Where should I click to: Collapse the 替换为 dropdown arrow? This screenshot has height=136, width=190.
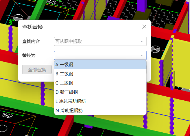coord(142,56)
